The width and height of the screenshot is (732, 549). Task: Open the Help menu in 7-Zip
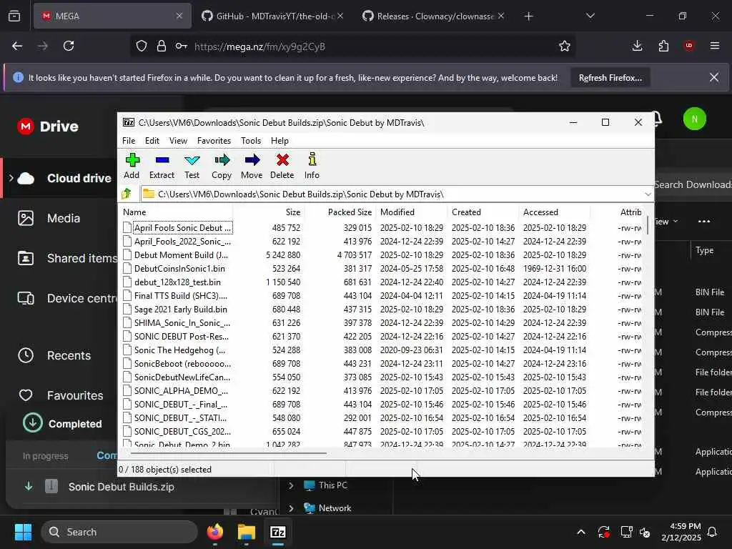pos(280,141)
